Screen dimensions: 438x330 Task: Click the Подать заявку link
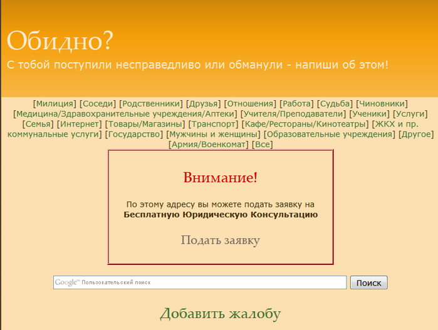pyautogui.click(x=221, y=240)
